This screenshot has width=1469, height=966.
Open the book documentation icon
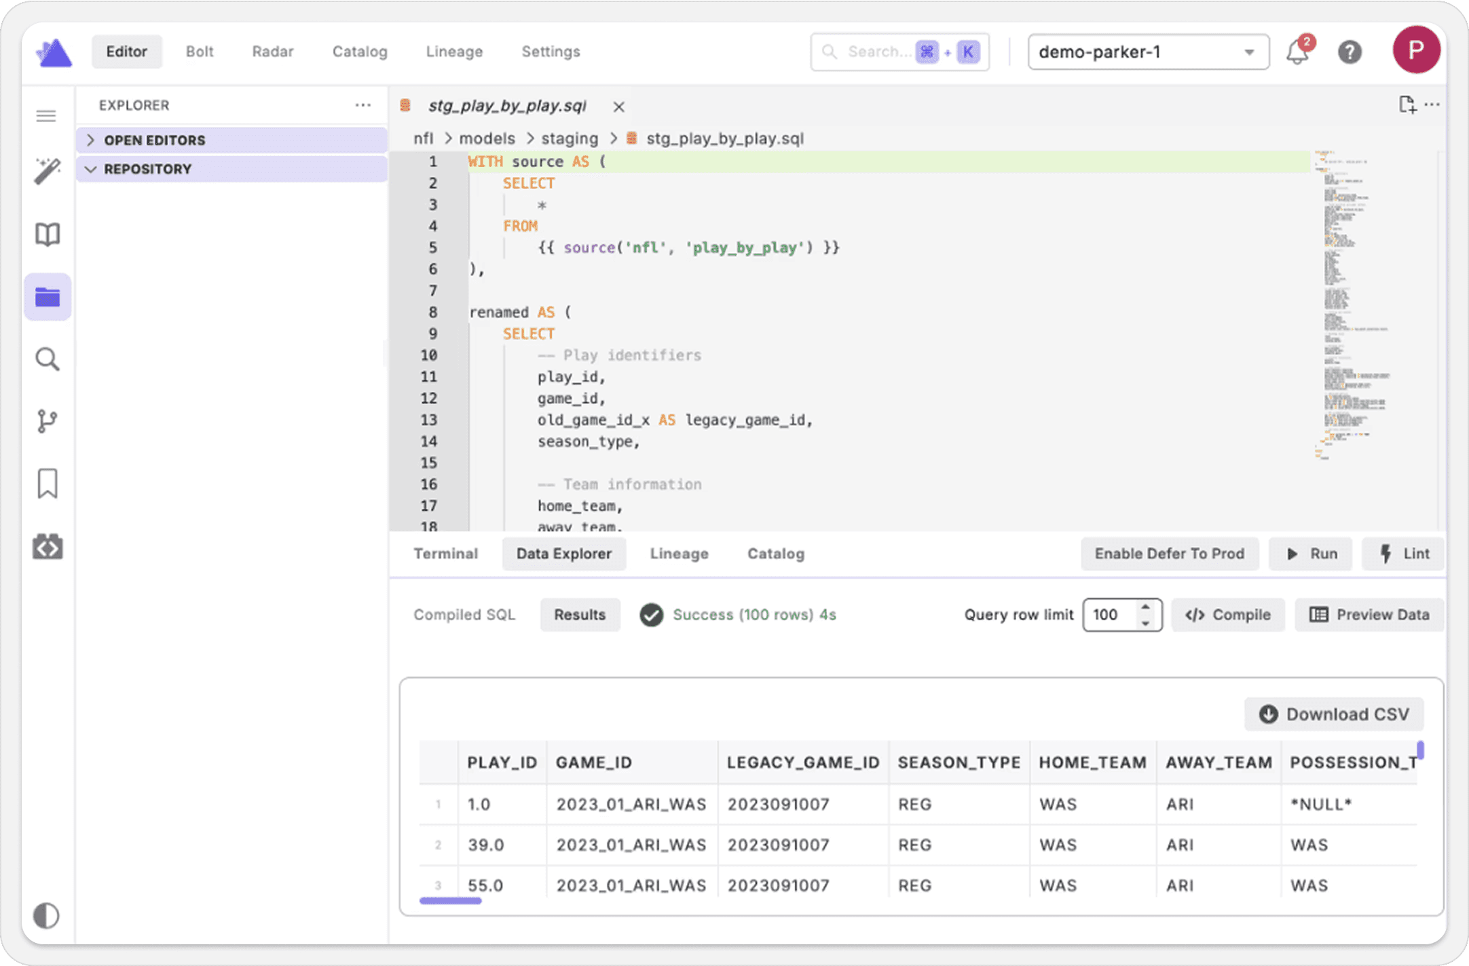point(48,235)
